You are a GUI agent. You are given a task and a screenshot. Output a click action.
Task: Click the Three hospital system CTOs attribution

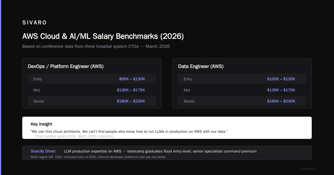[x=72, y=136]
